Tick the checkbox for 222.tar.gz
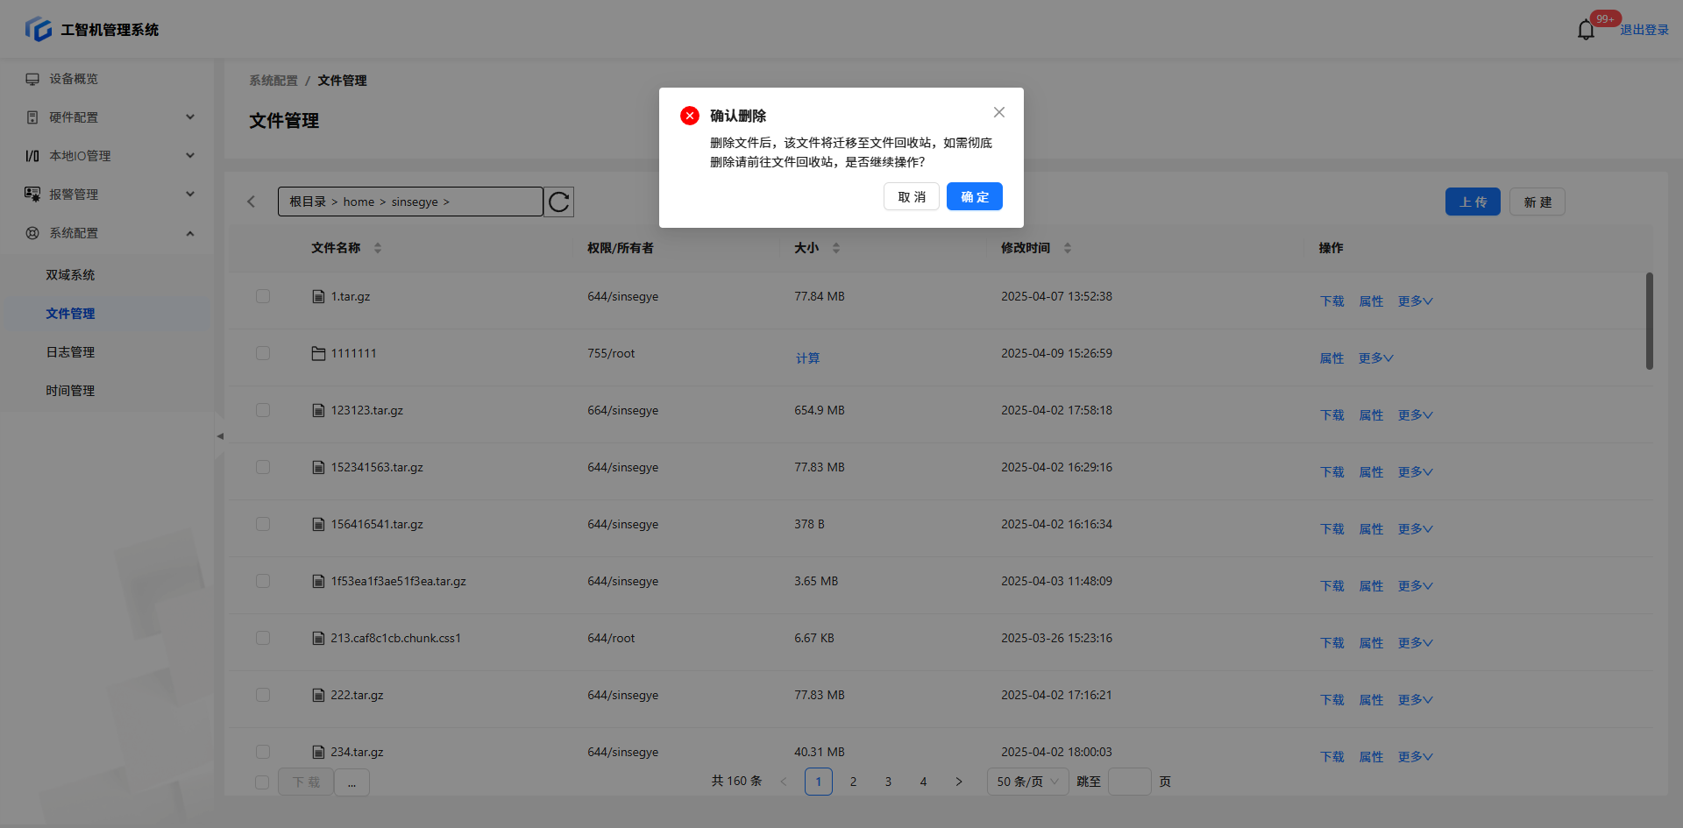This screenshot has height=828, width=1683. tap(263, 696)
